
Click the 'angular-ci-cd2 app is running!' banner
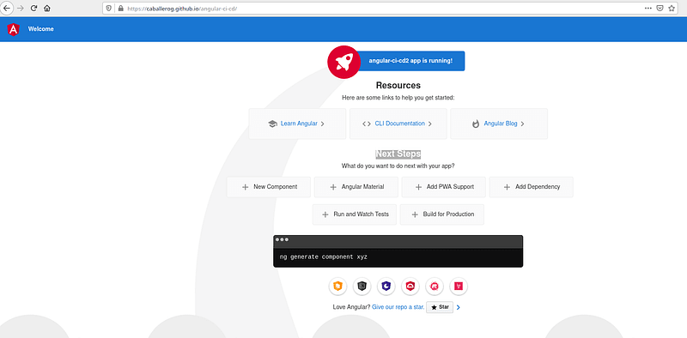tap(410, 61)
